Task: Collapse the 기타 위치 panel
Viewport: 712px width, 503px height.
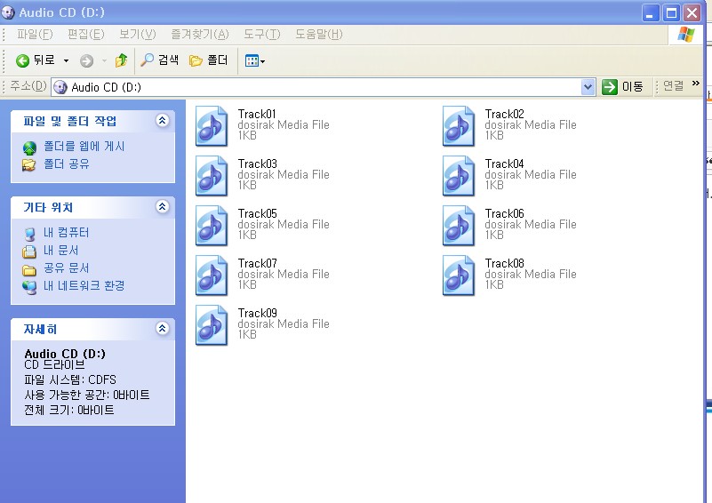Action: click(x=163, y=206)
